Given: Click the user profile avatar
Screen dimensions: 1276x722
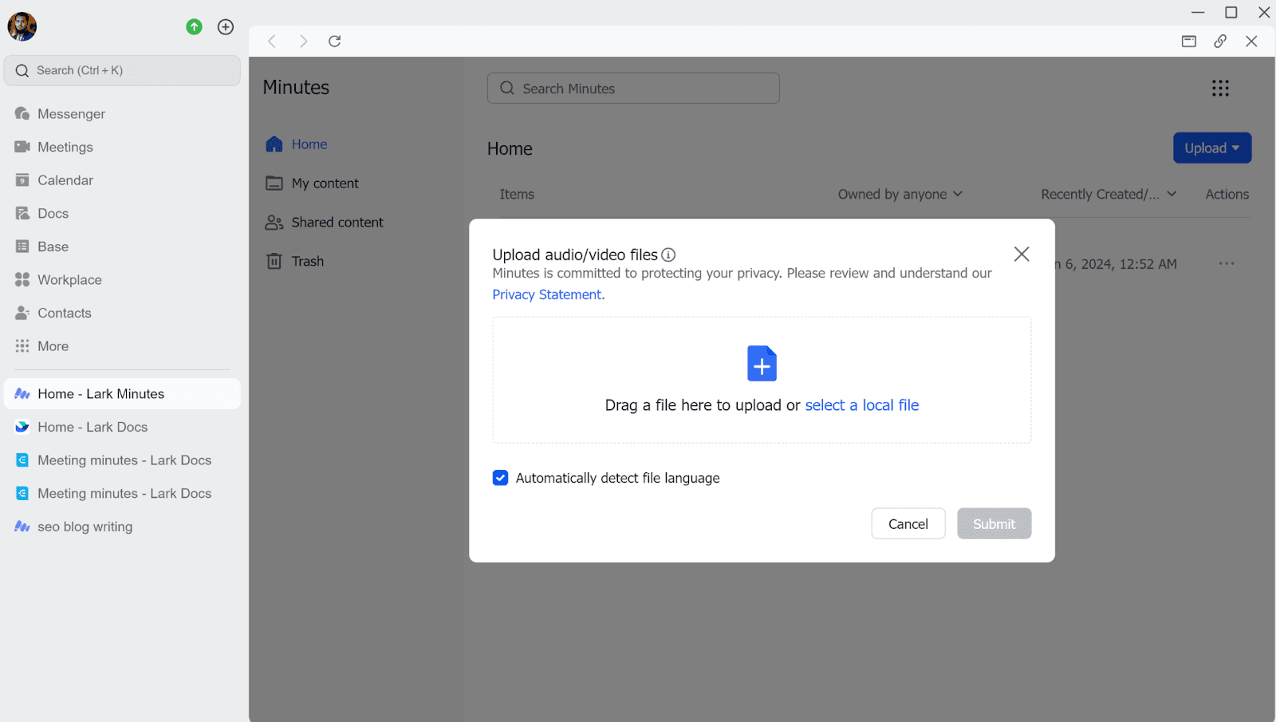Looking at the screenshot, I should click(x=22, y=26).
